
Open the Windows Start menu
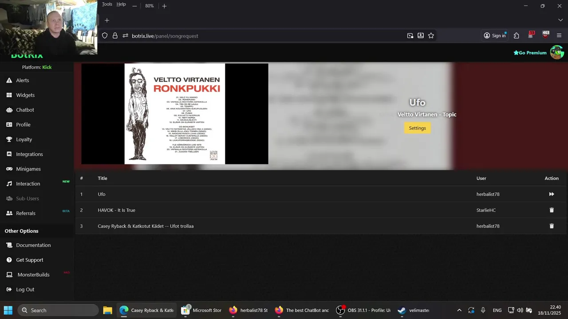click(8, 310)
